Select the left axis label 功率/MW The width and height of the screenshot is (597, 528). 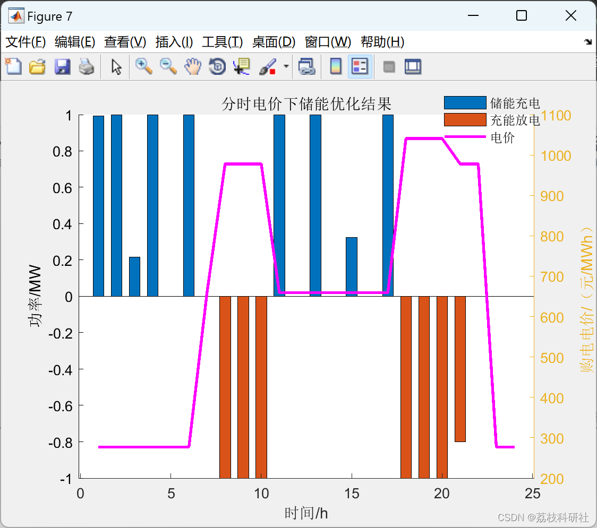[35, 296]
